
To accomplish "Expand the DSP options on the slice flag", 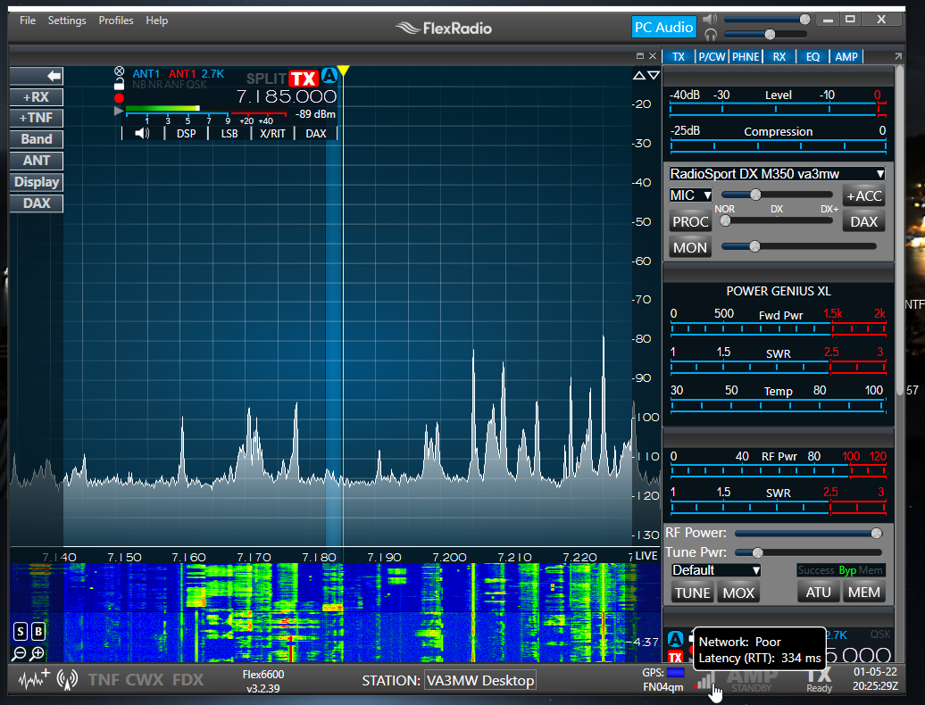I will pos(187,133).
